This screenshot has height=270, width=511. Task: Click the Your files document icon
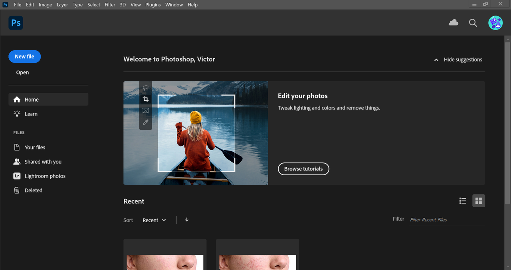17,147
